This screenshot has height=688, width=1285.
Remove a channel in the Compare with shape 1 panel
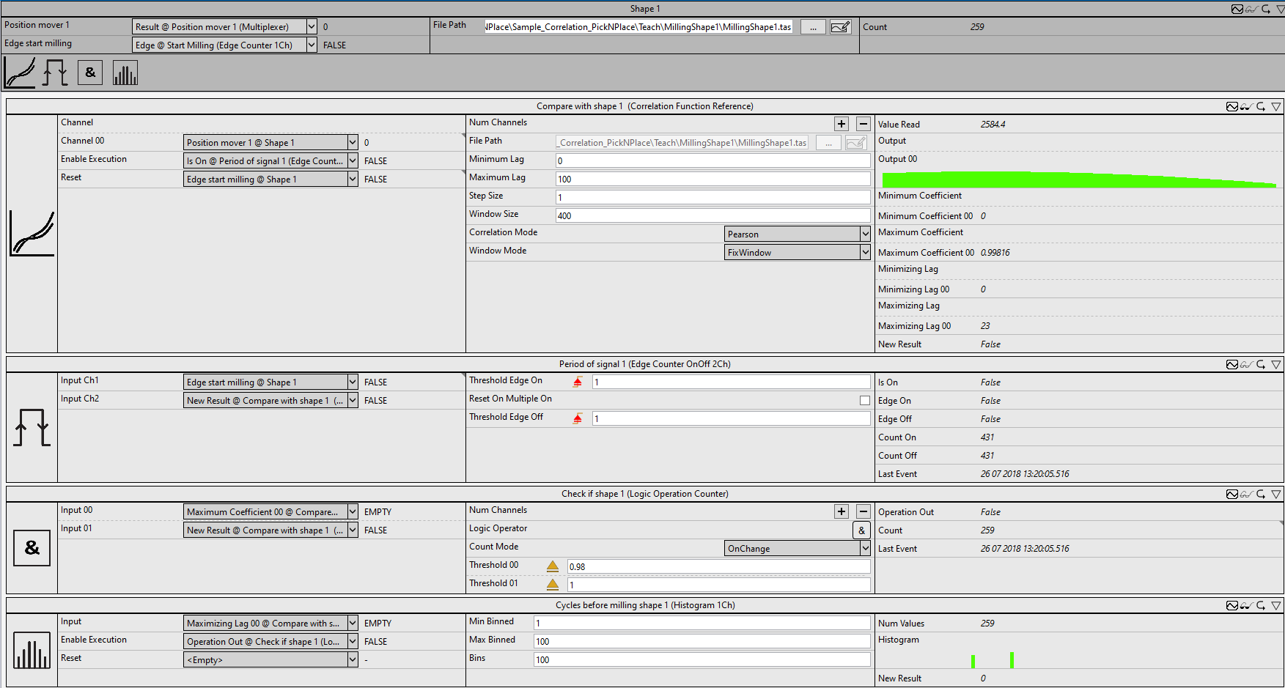(864, 124)
